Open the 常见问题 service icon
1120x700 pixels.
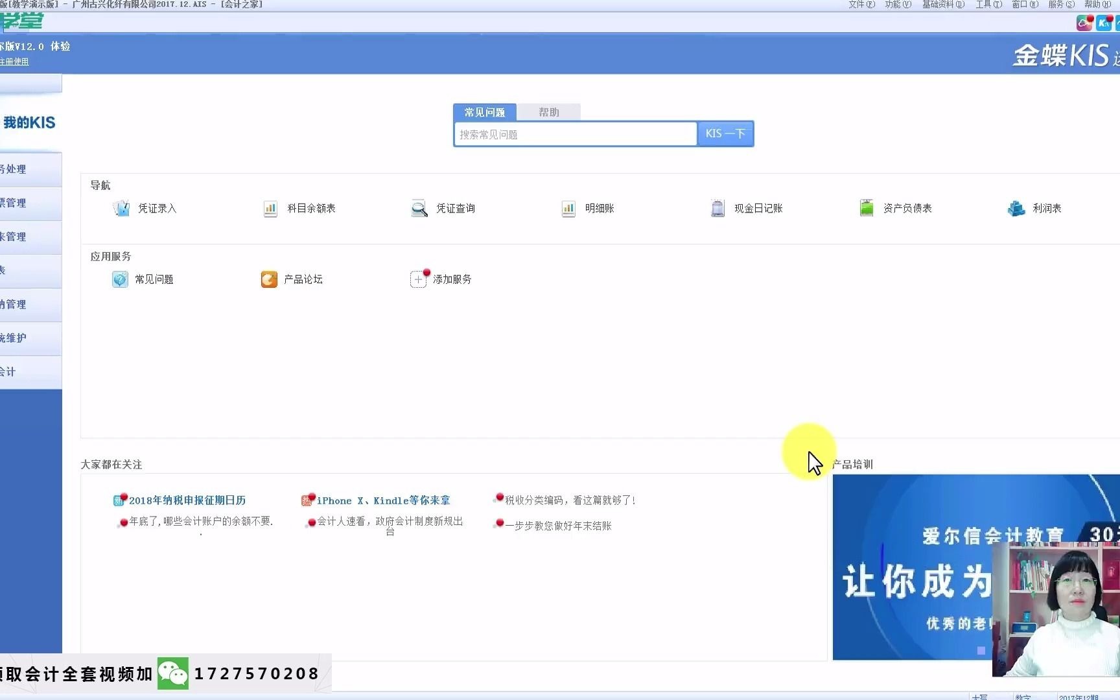coord(120,279)
